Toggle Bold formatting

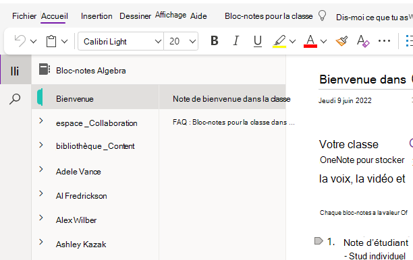point(215,41)
